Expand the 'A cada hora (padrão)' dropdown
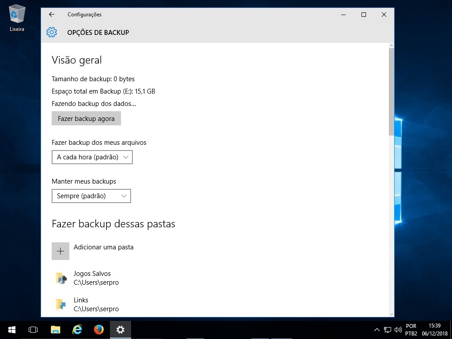The width and height of the screenshot is (452, 339). (92, 157)
